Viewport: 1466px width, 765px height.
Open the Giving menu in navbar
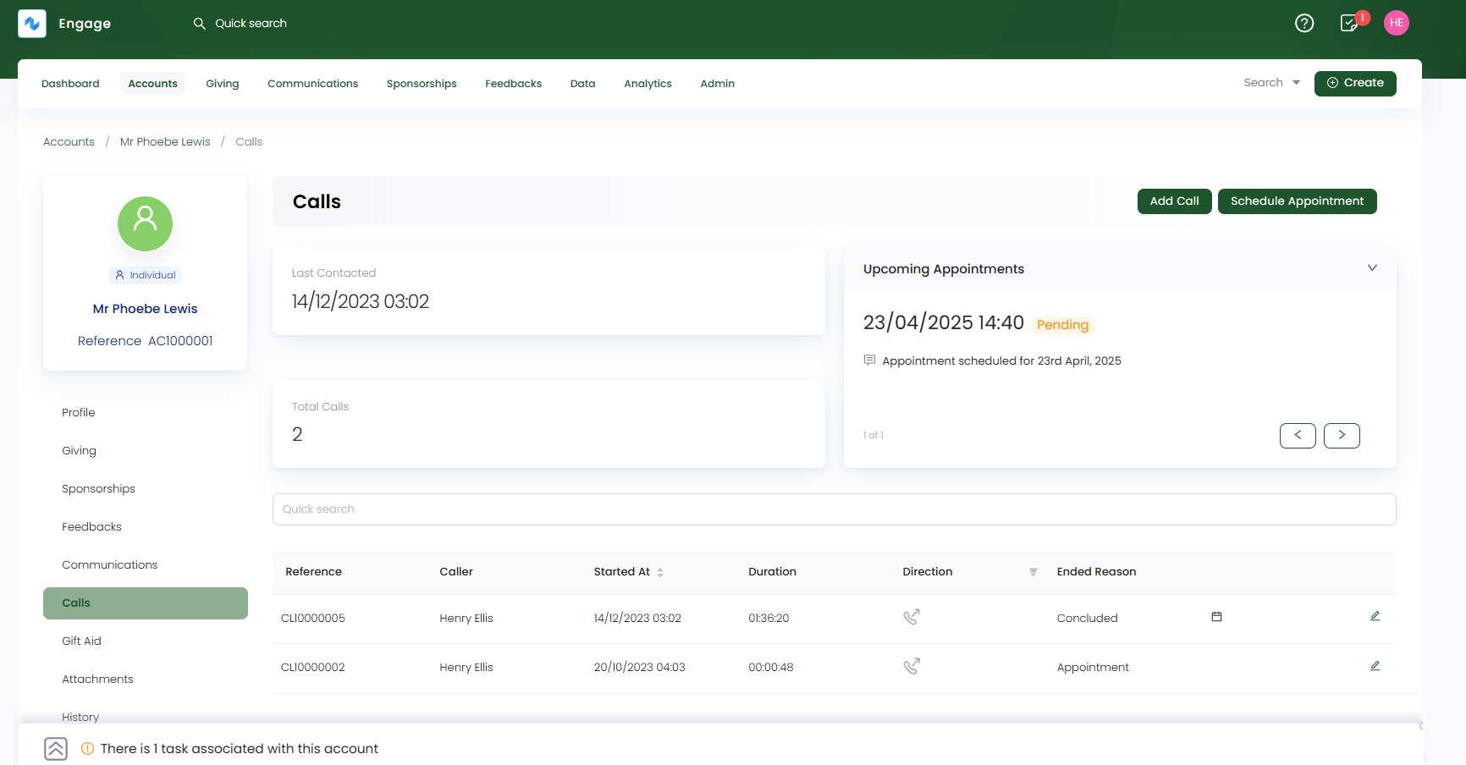[223, 84]
